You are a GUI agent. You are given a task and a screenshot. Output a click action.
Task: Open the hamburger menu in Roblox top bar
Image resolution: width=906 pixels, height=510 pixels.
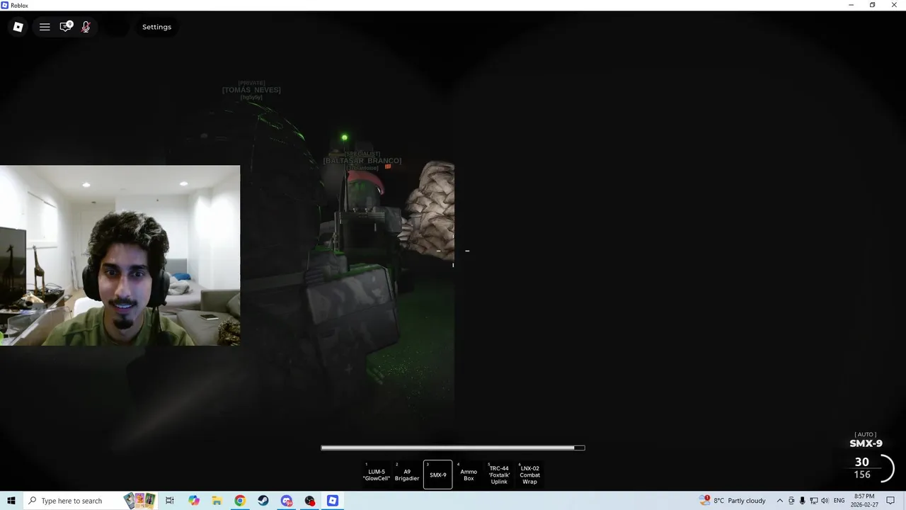45,27
